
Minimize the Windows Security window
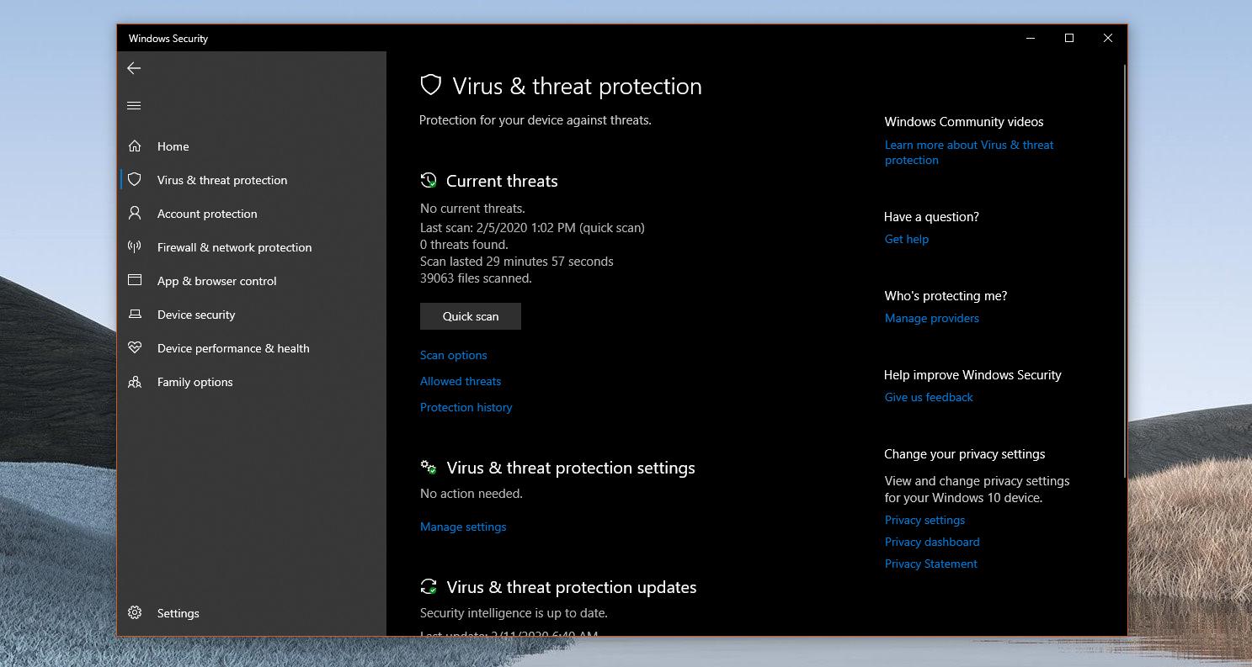click(1031, 38)
